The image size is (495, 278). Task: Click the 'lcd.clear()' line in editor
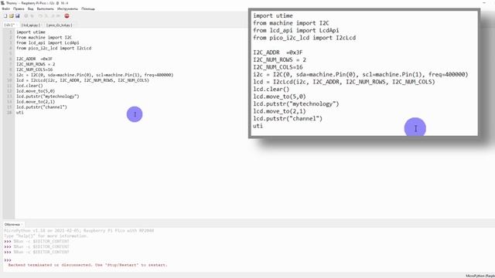pos(29,86)
